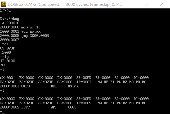This screenshot has width=170, height=114.
Task: Click the 'CS 073F' register value
Action: point(7,48)
